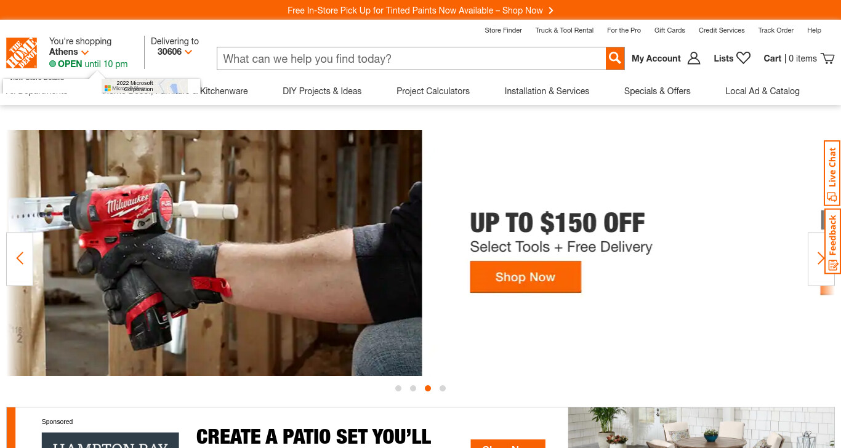Expand the Athens store selector chevron

(x=85, y=52)
